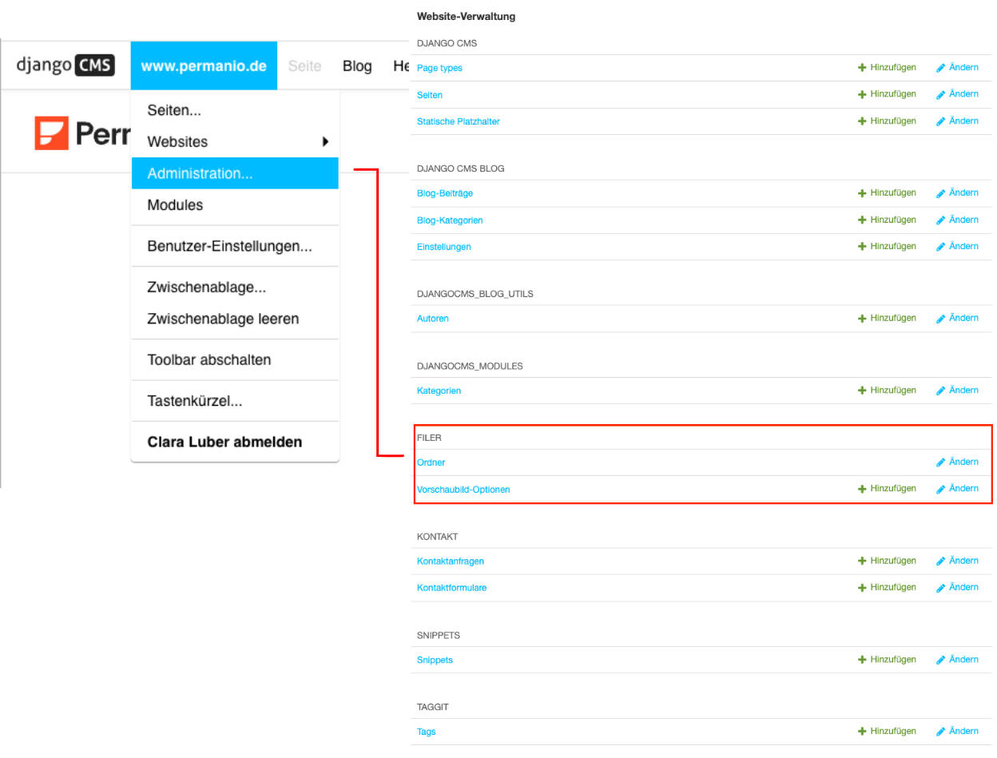
Task: Click Ändern pencil for Kategorien
Action: [x=957, y=391]
